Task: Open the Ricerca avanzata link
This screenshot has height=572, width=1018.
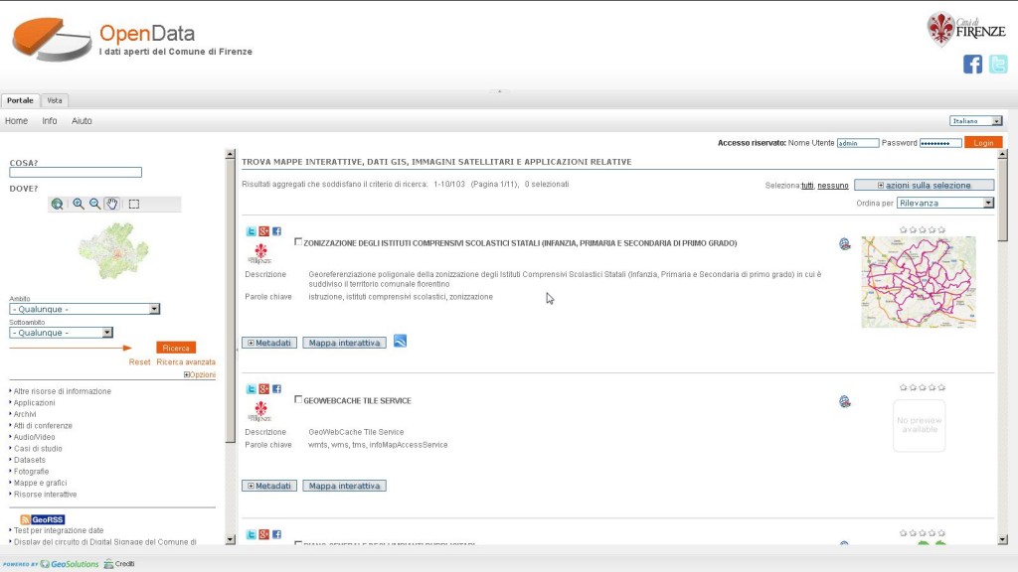Action: coord(186,362)
